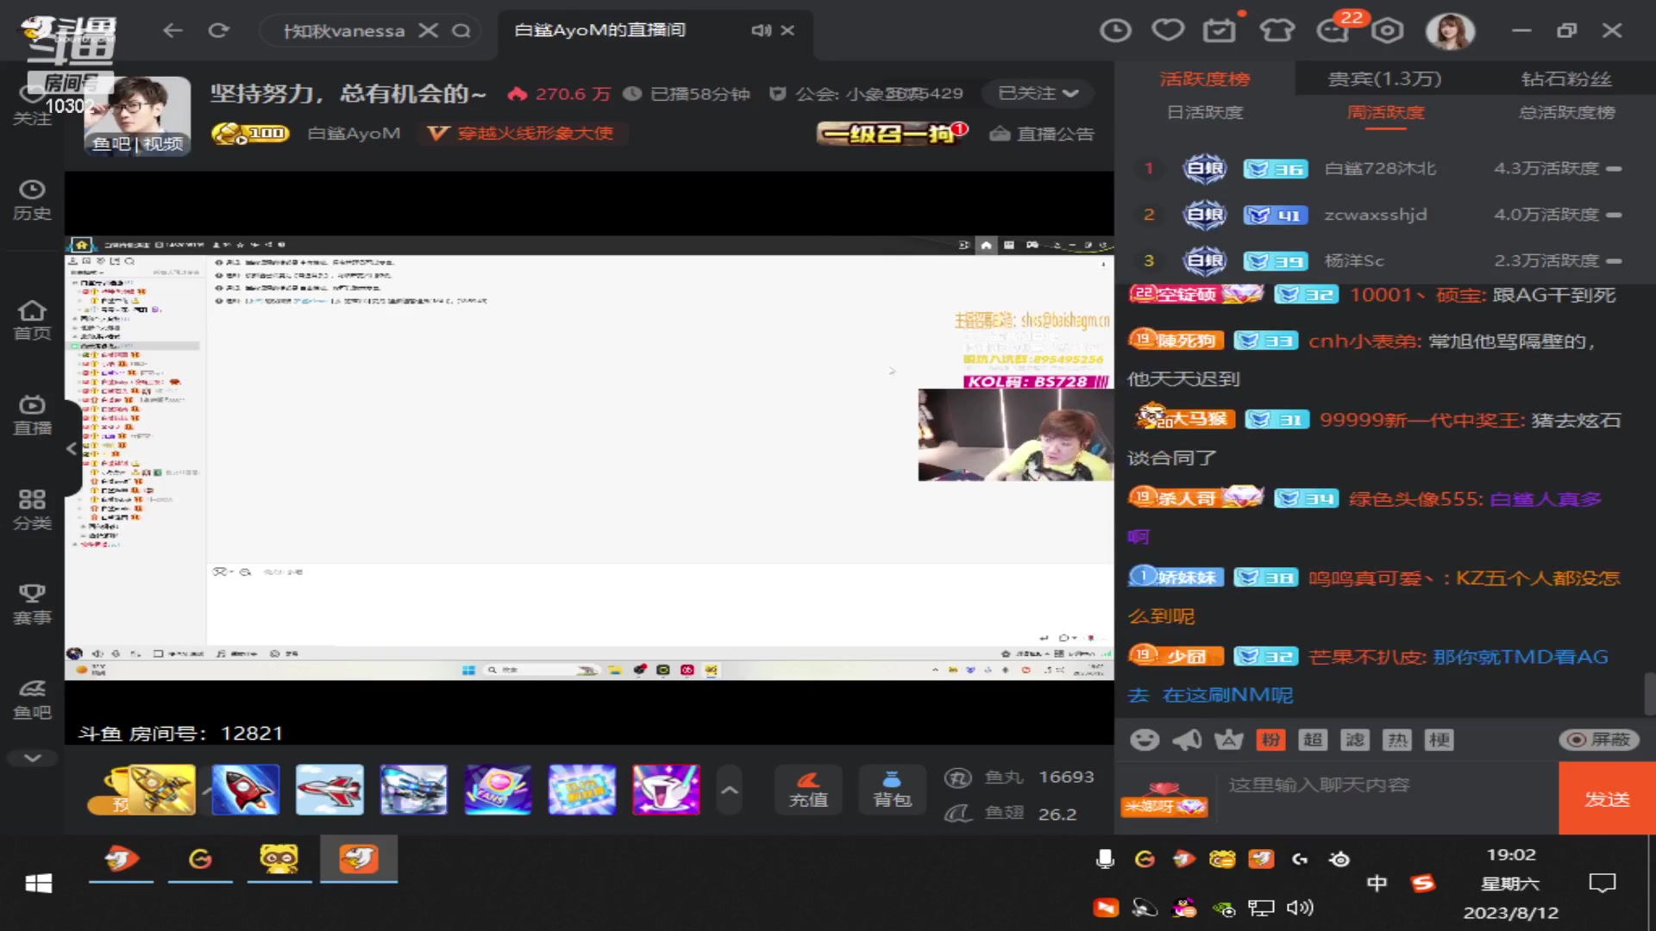Go to 首页 in left sidebar
Image resolution: width=1656 pixels, height=931 pixels.
(32, 321)
